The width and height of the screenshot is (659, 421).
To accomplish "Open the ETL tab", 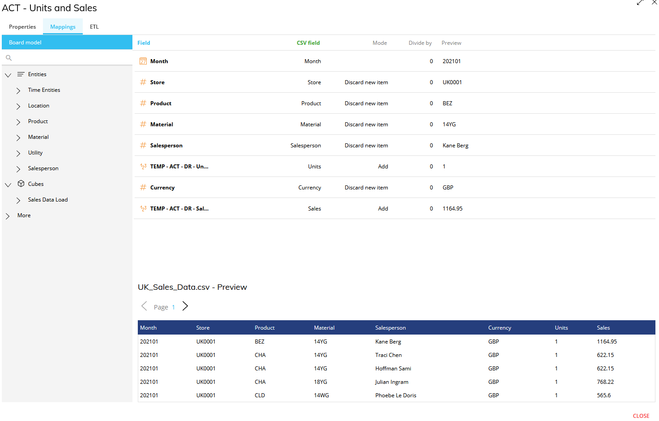I will (94, 26).
